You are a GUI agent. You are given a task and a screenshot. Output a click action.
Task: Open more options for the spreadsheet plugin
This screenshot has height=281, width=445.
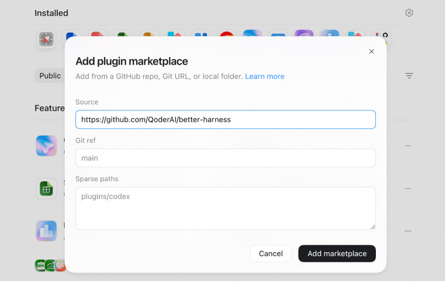click(408, 188)
